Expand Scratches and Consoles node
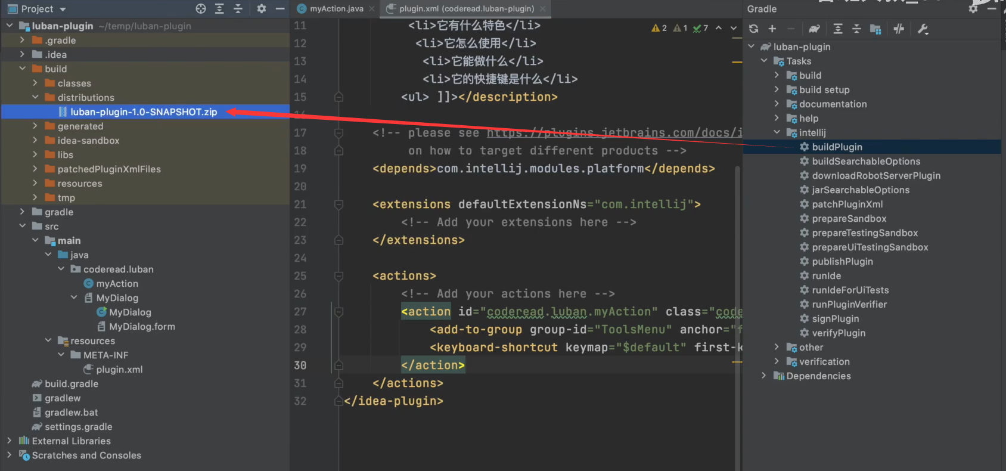 click(10, 455)
